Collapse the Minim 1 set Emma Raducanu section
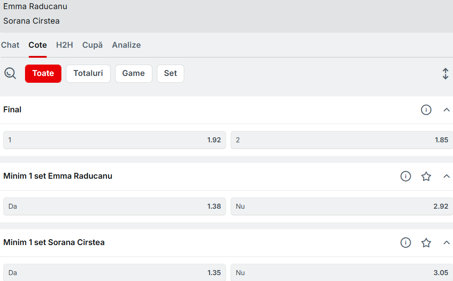The image size is (453, 281). [446, 176]
